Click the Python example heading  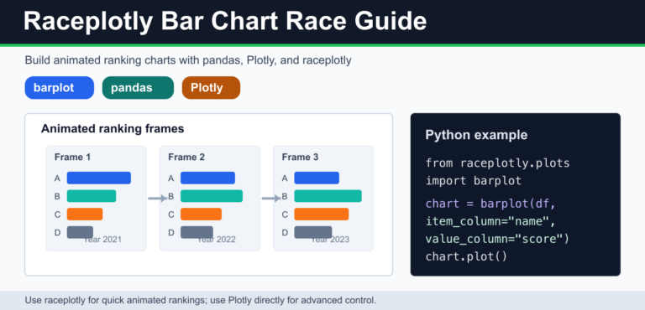tap(476, 135)
